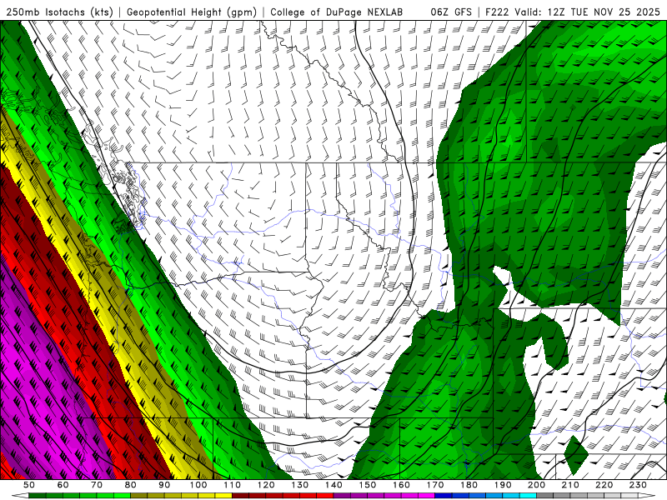
Task: Pick the cyan legend segment before 200
Action: pyautogui.click(x=528, y=496)
